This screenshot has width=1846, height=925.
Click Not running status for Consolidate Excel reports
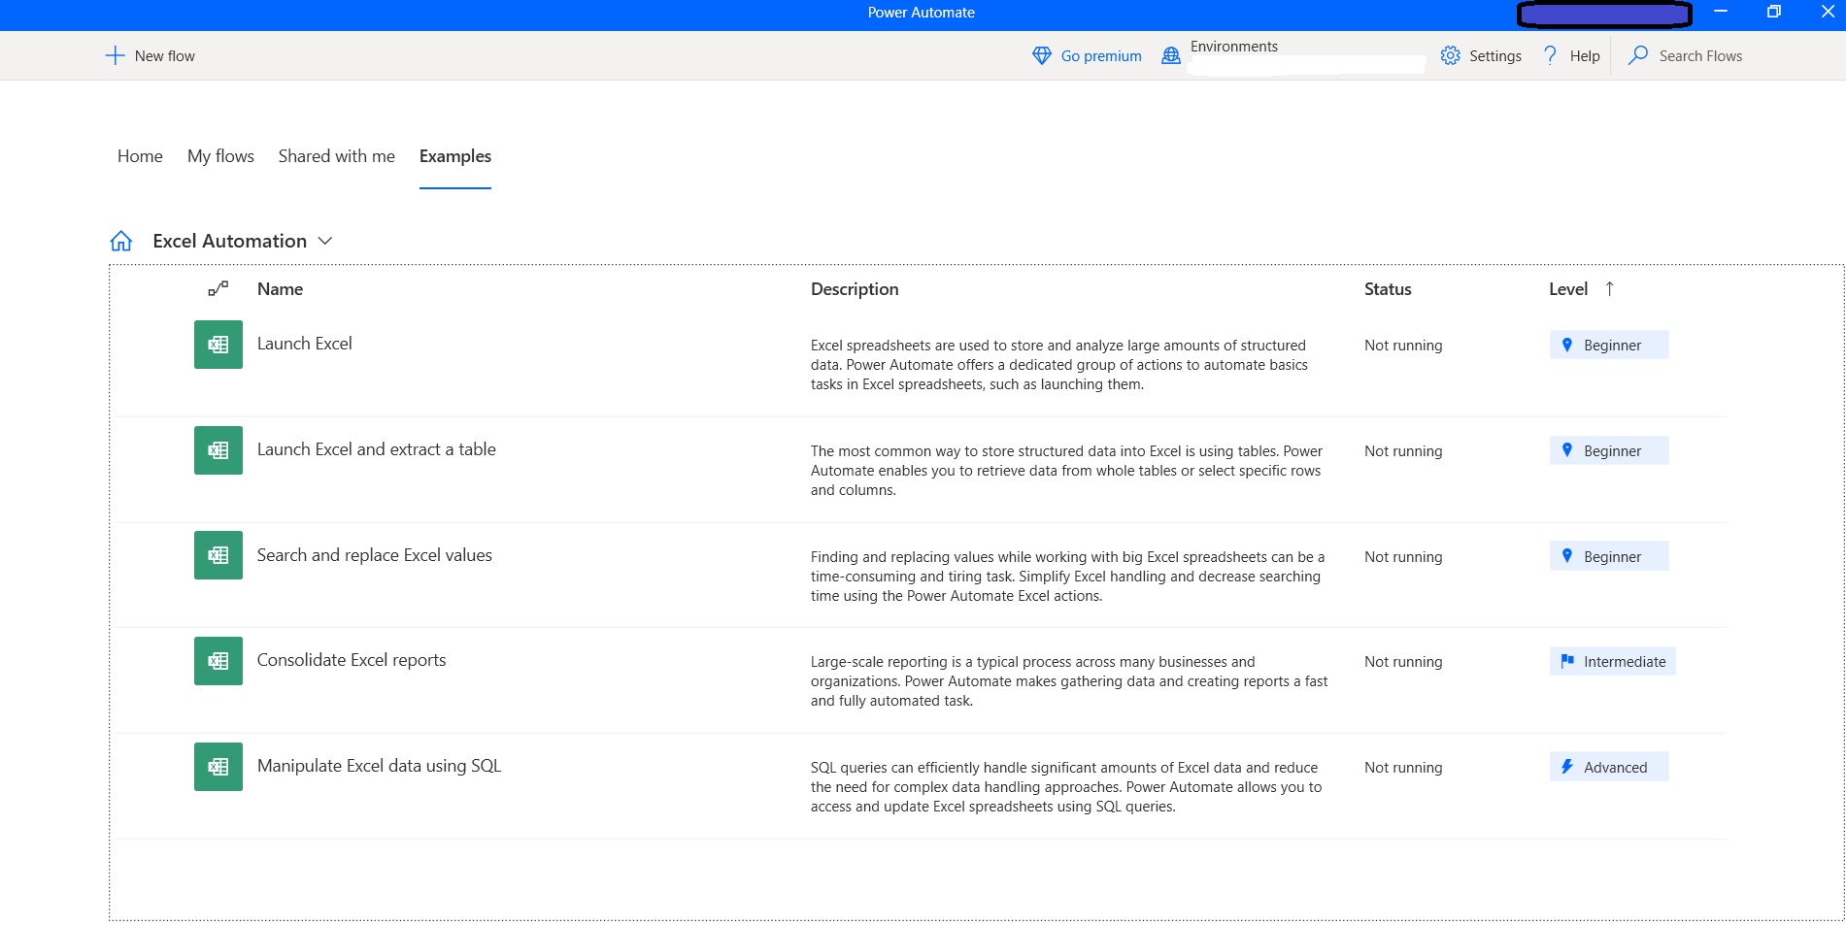[1403, 662]
